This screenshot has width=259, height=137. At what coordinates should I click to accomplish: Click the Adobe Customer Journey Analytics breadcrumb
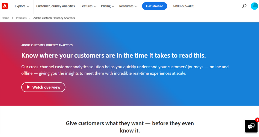tap(54, 18)
